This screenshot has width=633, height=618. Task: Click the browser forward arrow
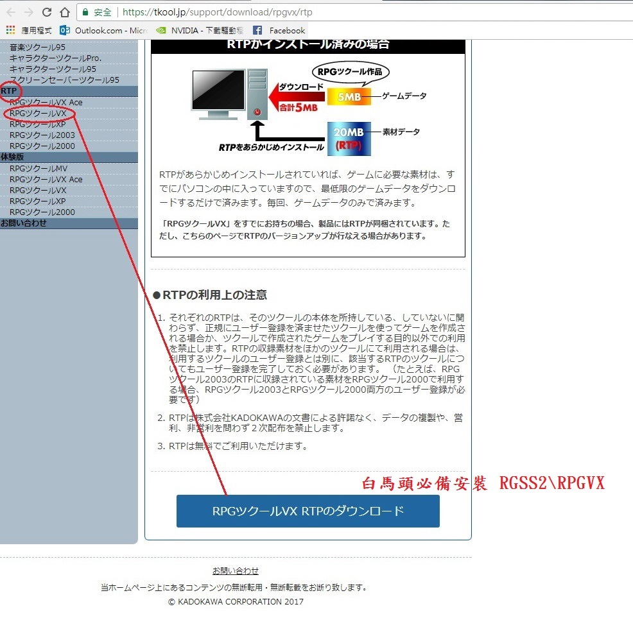click(29, 12)
